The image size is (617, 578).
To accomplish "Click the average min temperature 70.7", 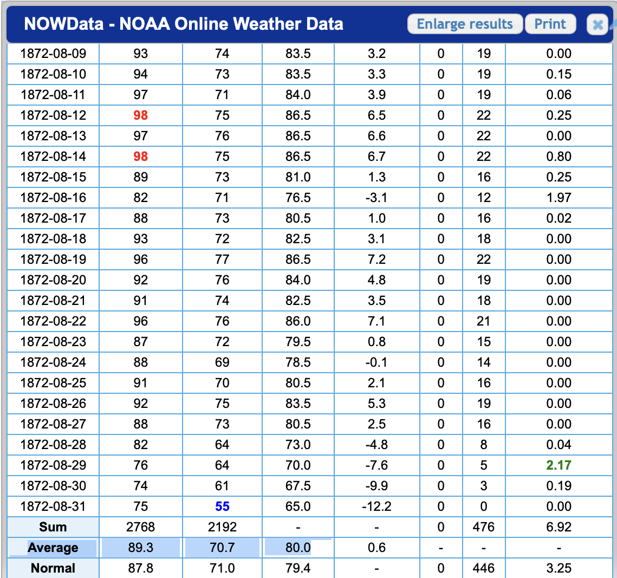I will point(222,547).
